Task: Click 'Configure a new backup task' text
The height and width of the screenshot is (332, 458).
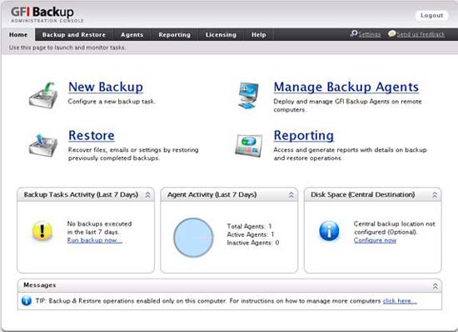Action: point(112,102)
